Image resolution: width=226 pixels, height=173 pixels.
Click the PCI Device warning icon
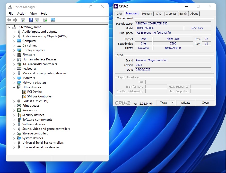tap(24, 92)
